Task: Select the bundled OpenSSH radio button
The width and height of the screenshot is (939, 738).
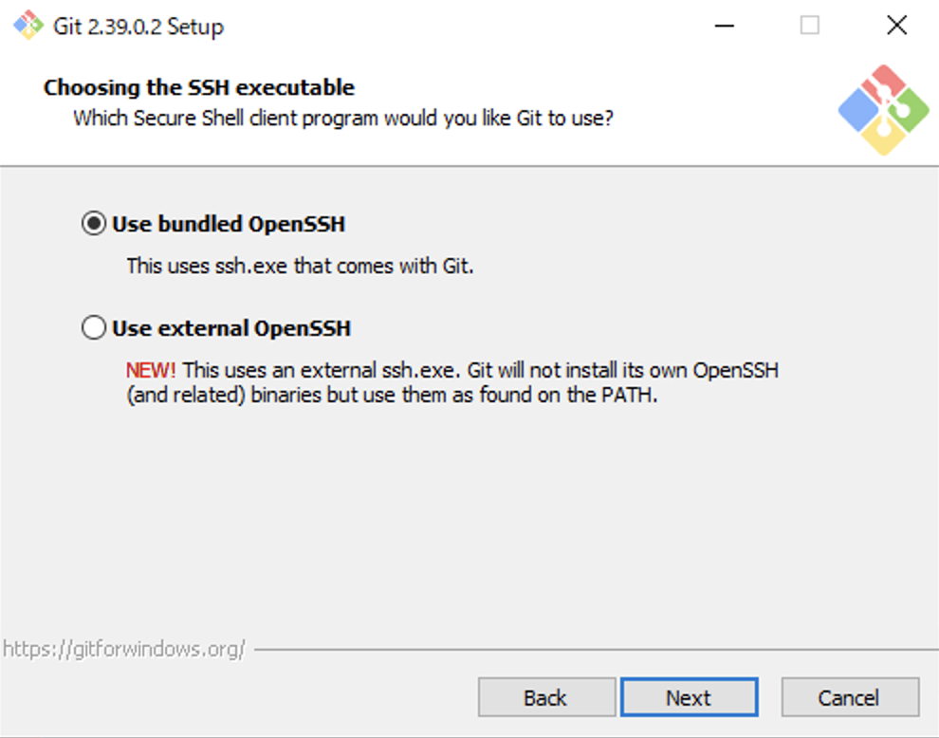Action: 94,225
